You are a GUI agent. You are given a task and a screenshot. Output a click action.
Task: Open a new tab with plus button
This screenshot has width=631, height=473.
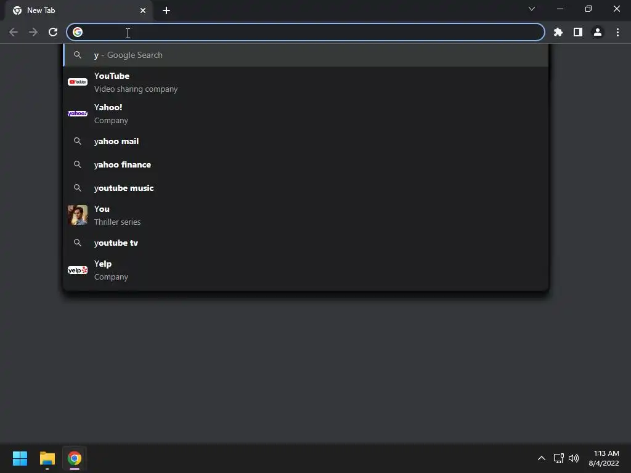click(x=166, y=10)
